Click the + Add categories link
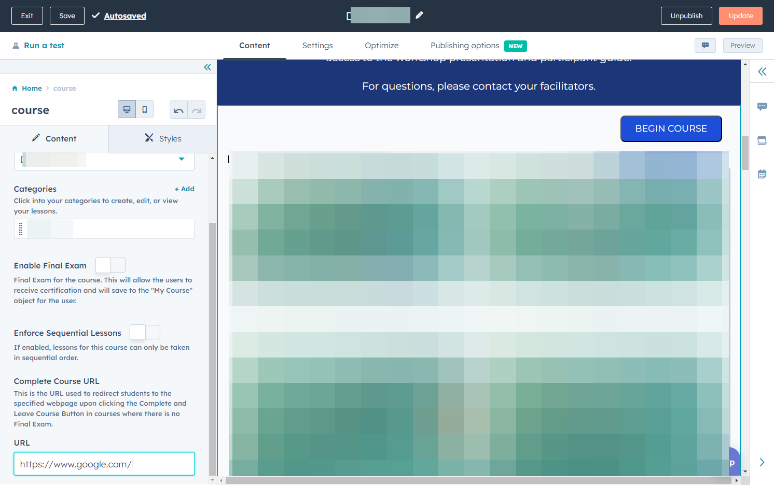 coord(185,189)
